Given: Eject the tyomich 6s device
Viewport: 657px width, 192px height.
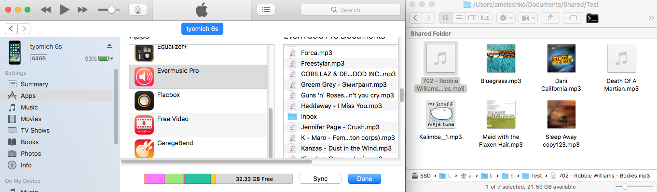Looking at the screenshot, I should [109, 46].
